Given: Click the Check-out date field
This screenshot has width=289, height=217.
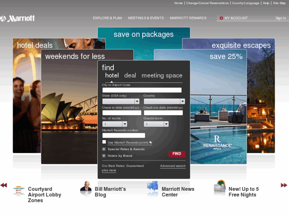Looking at the screenshot, I should coord(163,113).
